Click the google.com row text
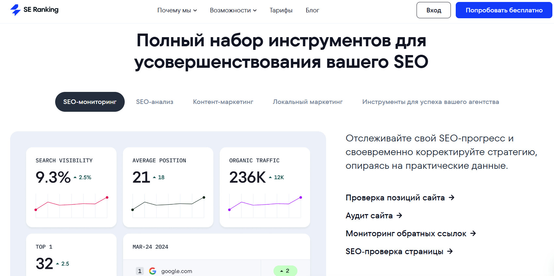The image size is (554, 276). 177,271
